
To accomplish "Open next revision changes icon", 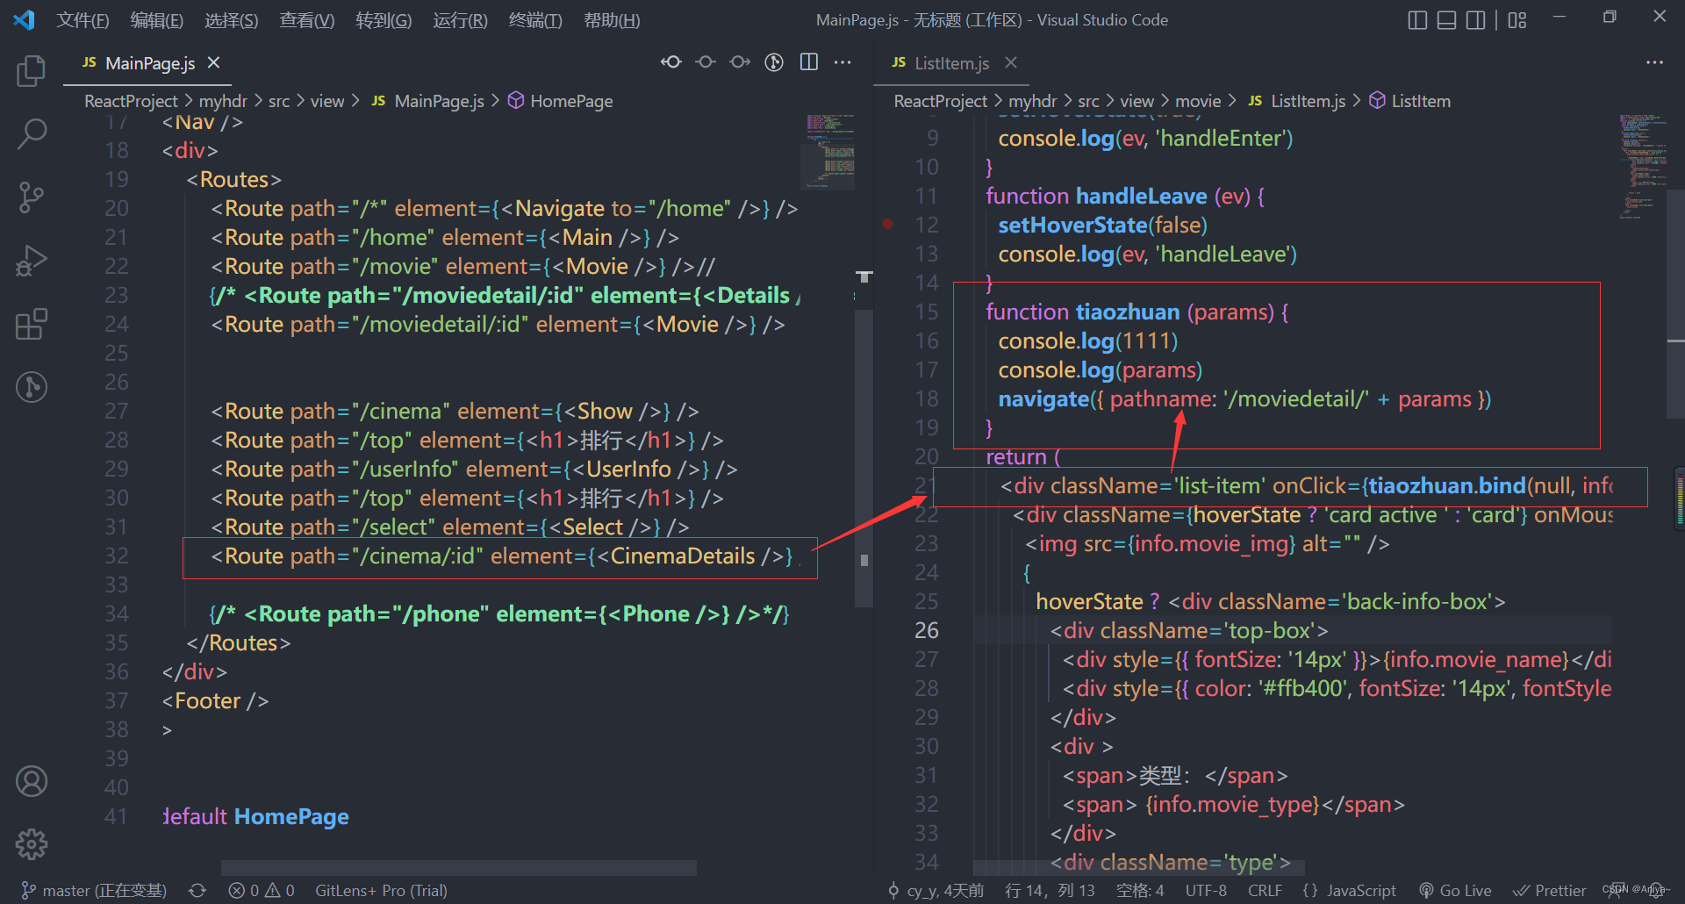I will coord(740,62).
